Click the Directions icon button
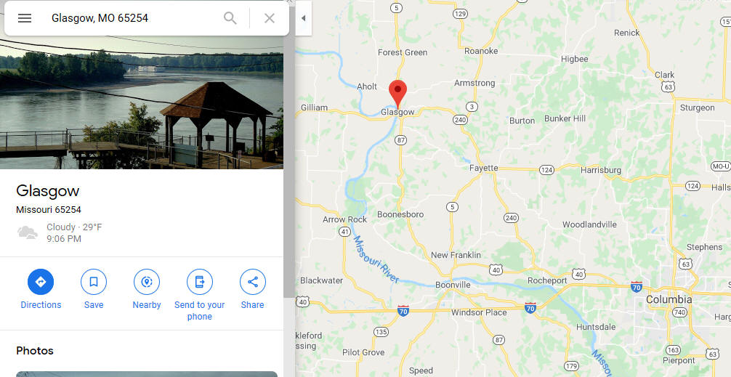Image resolution: width=731 pixels, height=377 pixels. click(41, 282)
